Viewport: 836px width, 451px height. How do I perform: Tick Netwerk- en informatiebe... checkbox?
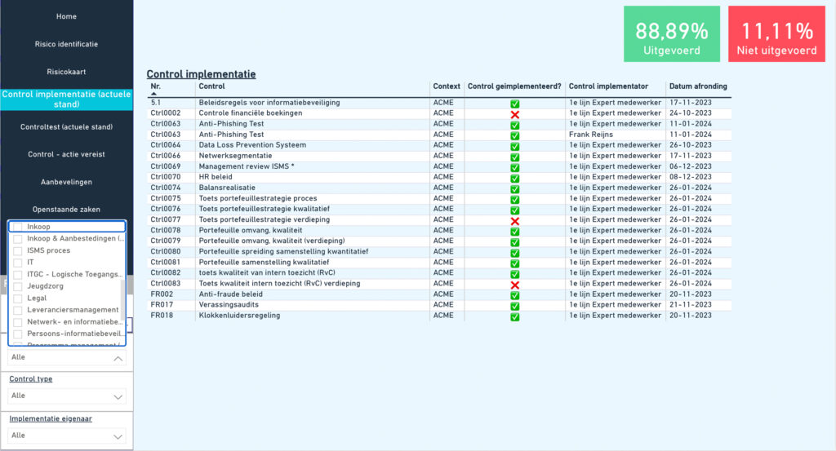click(x=18, y=322)
